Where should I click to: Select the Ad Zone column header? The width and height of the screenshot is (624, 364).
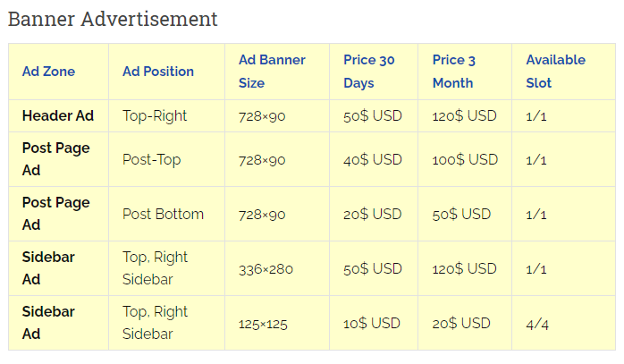(x=48, y=72)
